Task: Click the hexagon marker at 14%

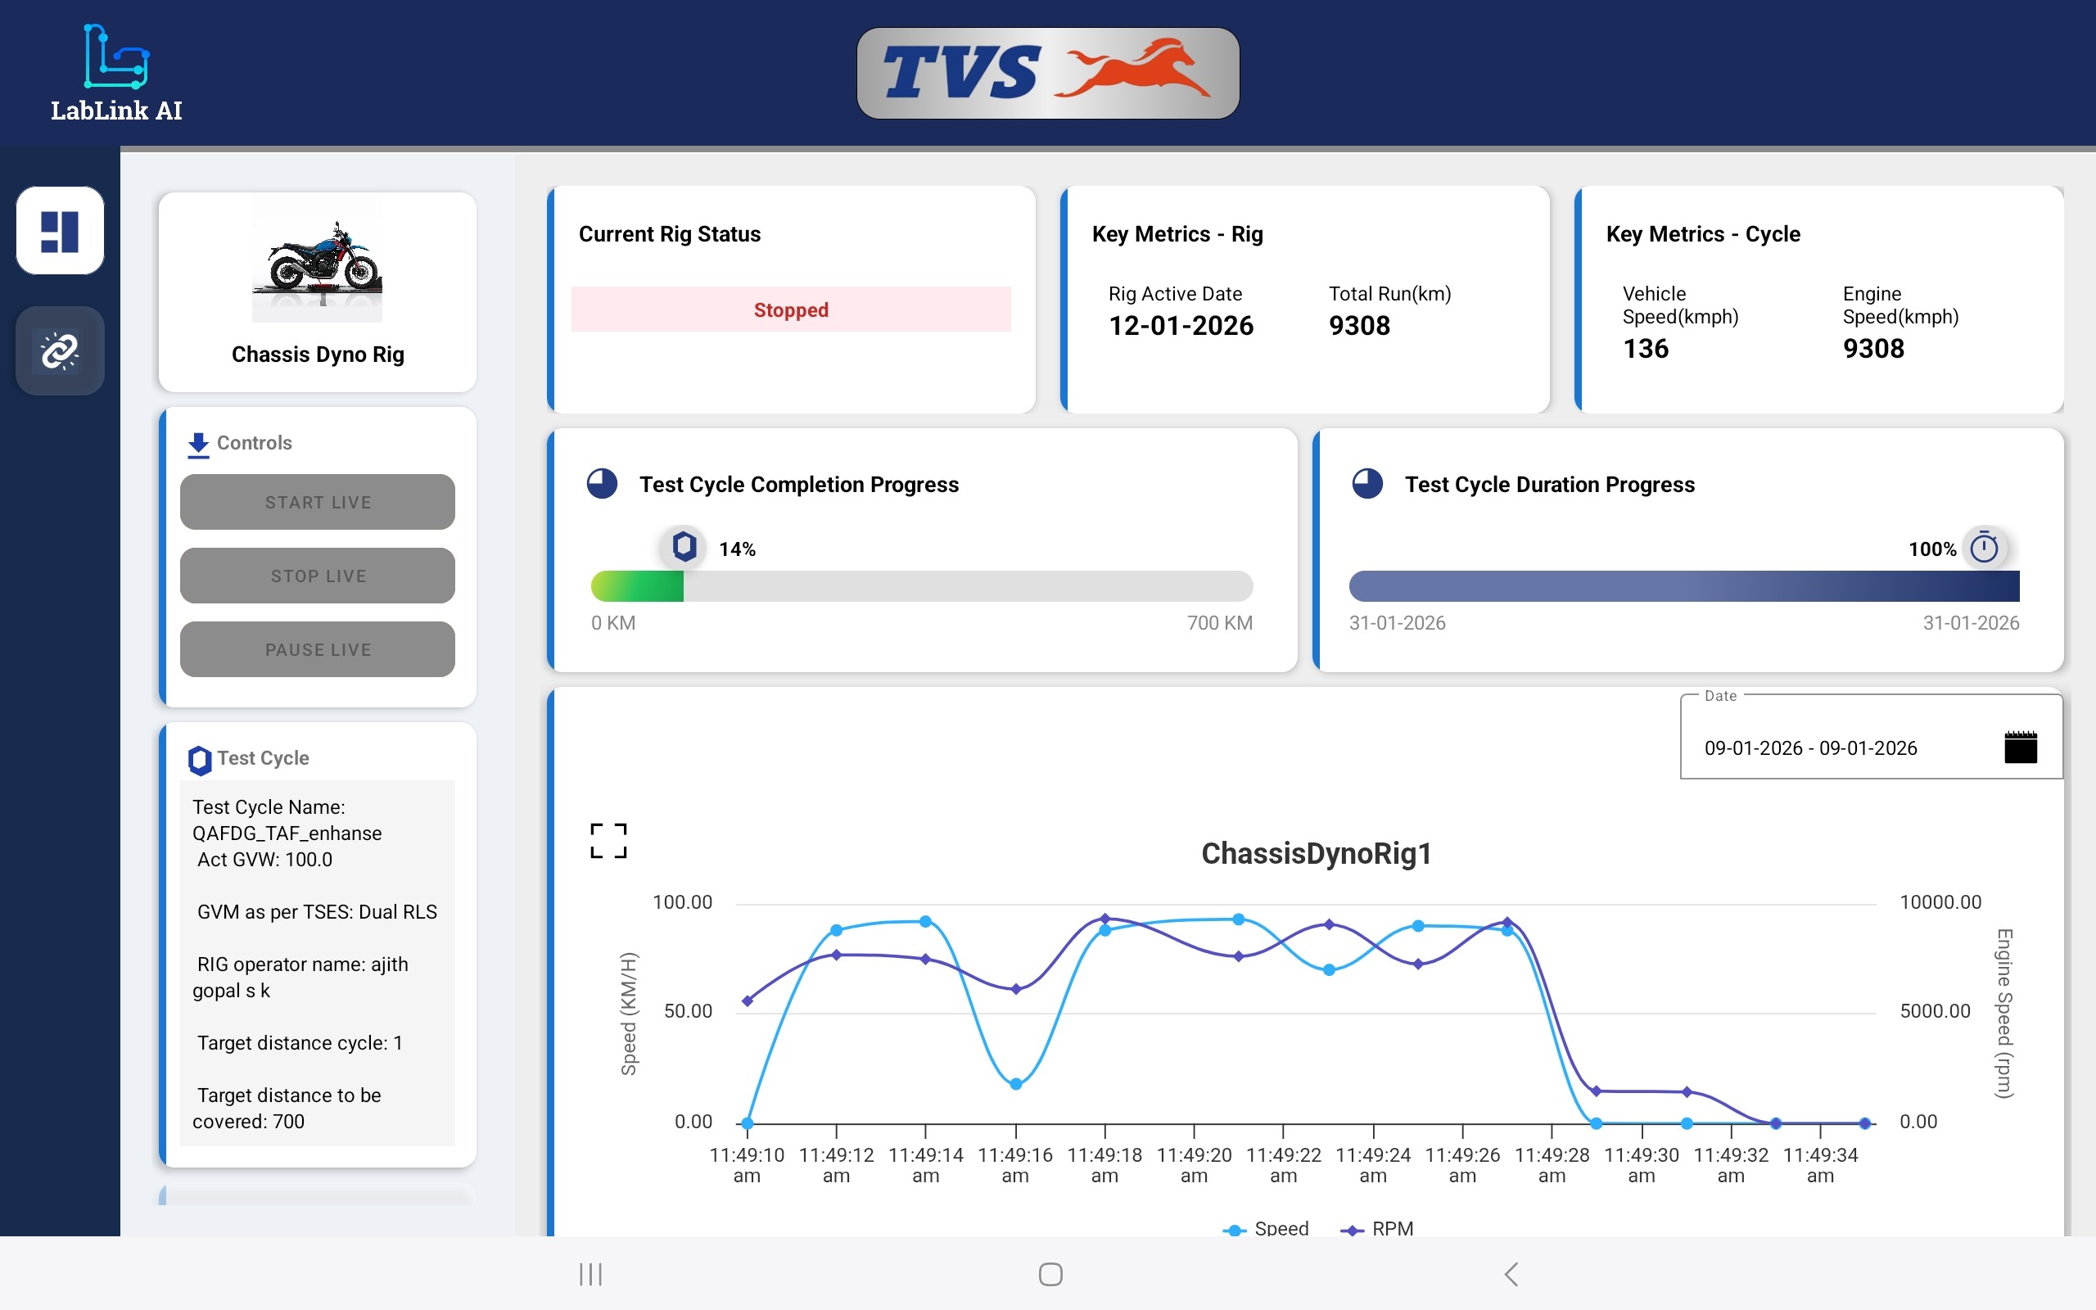Action: pyautogui.click(x=684, y=547)
